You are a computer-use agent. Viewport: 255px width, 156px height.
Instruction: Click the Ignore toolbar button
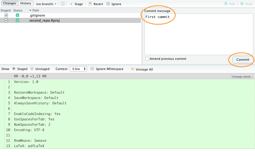coord(114,4)
